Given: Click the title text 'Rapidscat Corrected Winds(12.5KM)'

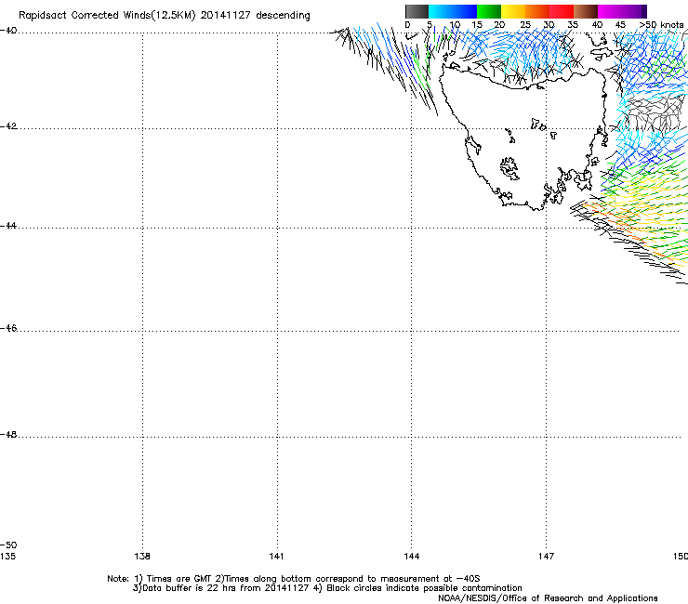Looking at the screenshot, I should tap(107, 16).
